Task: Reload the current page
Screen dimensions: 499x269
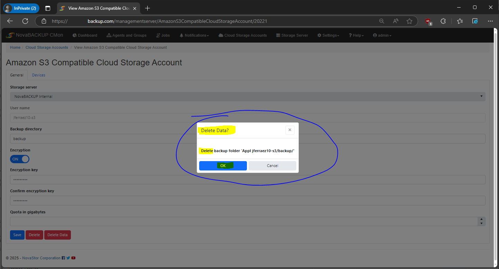Action: [25, 21]
